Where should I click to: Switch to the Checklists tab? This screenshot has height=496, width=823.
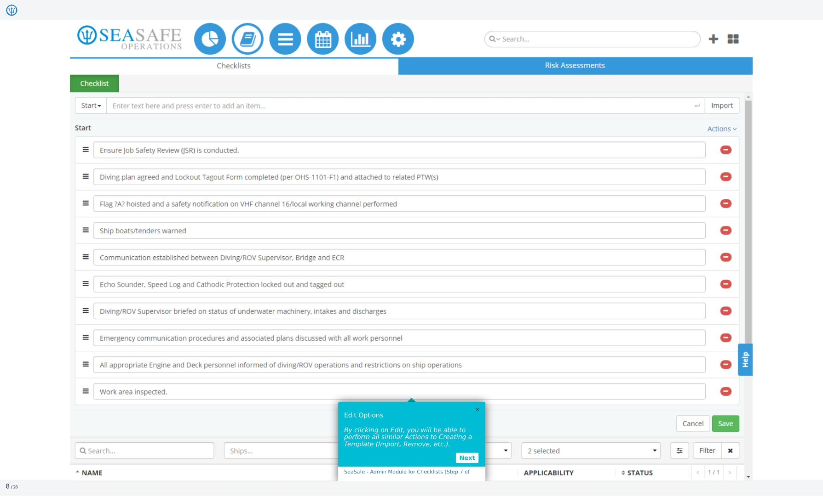pos(234,66)
